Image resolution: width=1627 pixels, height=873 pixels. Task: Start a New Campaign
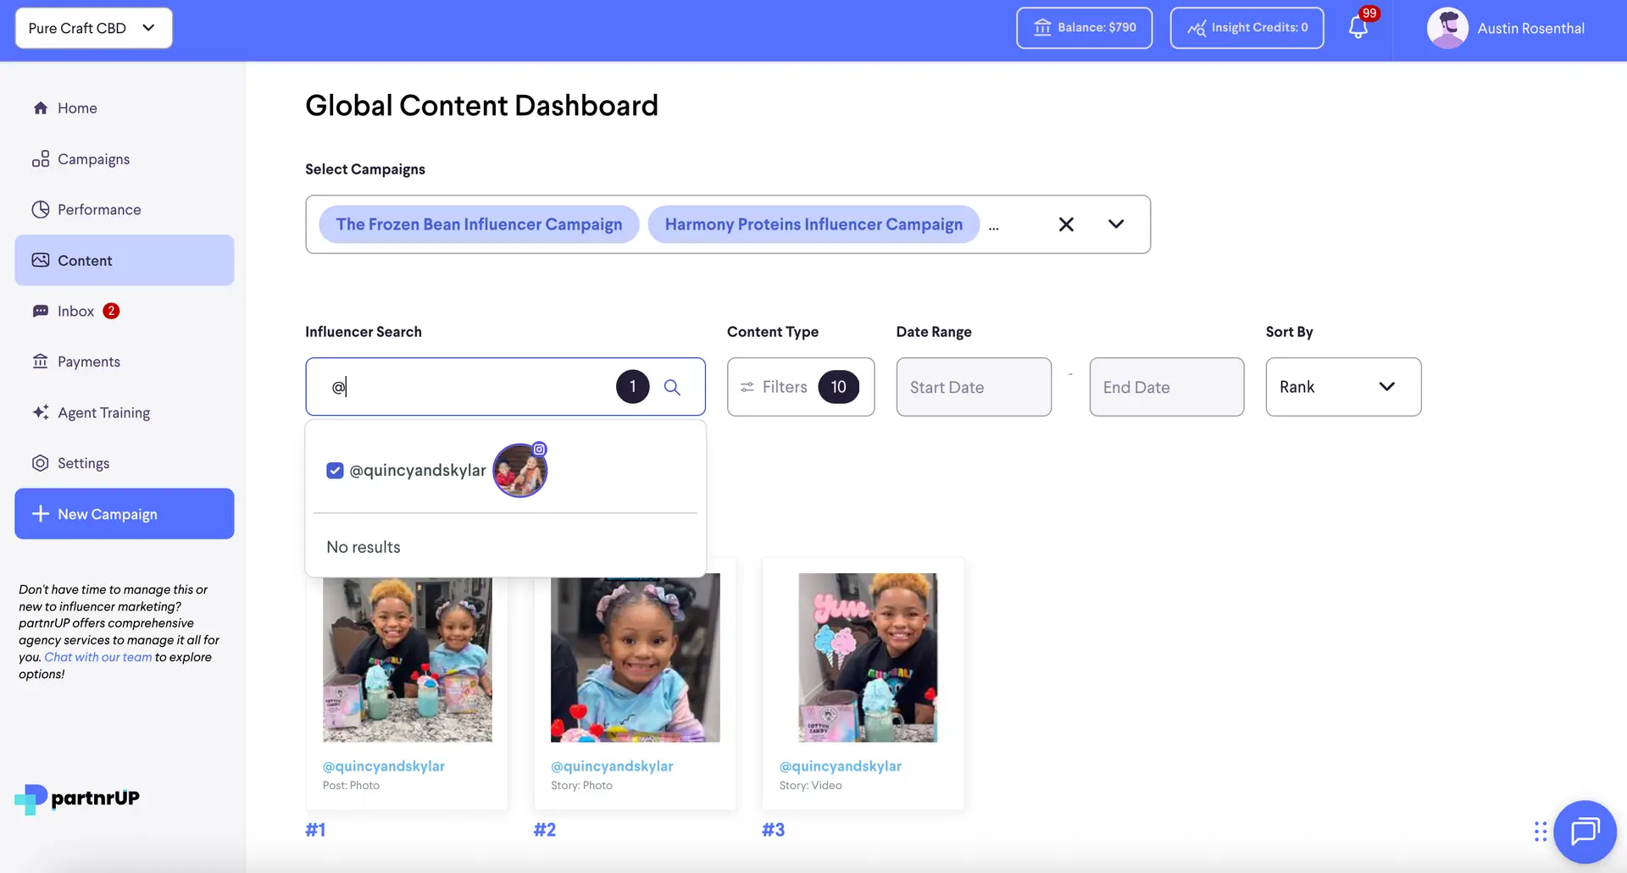124,513
